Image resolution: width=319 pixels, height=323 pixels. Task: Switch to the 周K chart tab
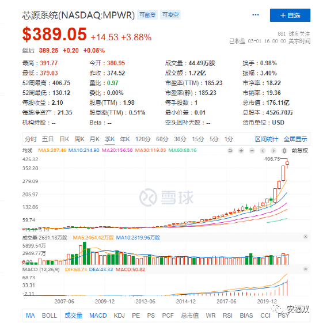(79, 139)
